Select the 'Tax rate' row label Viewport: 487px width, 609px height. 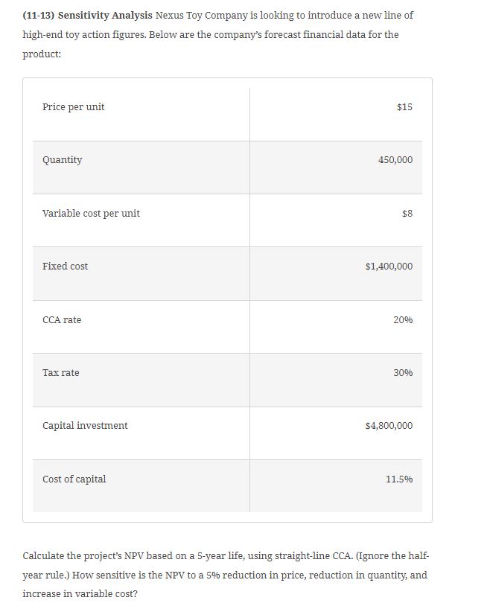[x=61, y=373]
